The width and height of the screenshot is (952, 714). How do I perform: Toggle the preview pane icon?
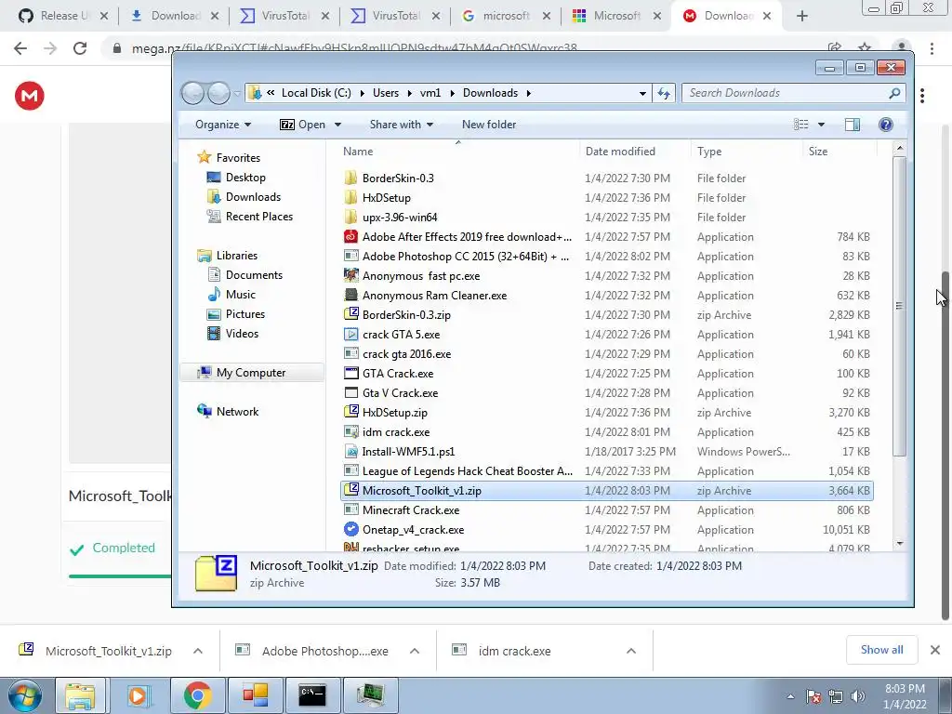click(x=852, y=125)
